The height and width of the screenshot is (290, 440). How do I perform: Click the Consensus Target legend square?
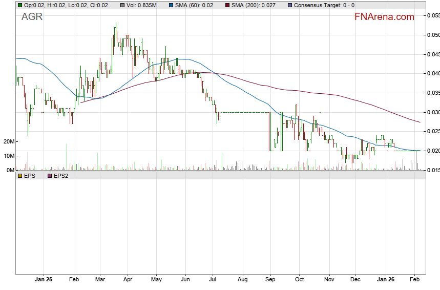click(x=291, y=5)
